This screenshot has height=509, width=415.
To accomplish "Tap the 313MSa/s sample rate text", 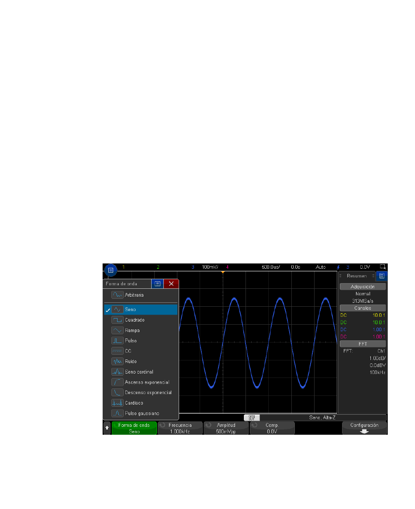I will 363,301.
